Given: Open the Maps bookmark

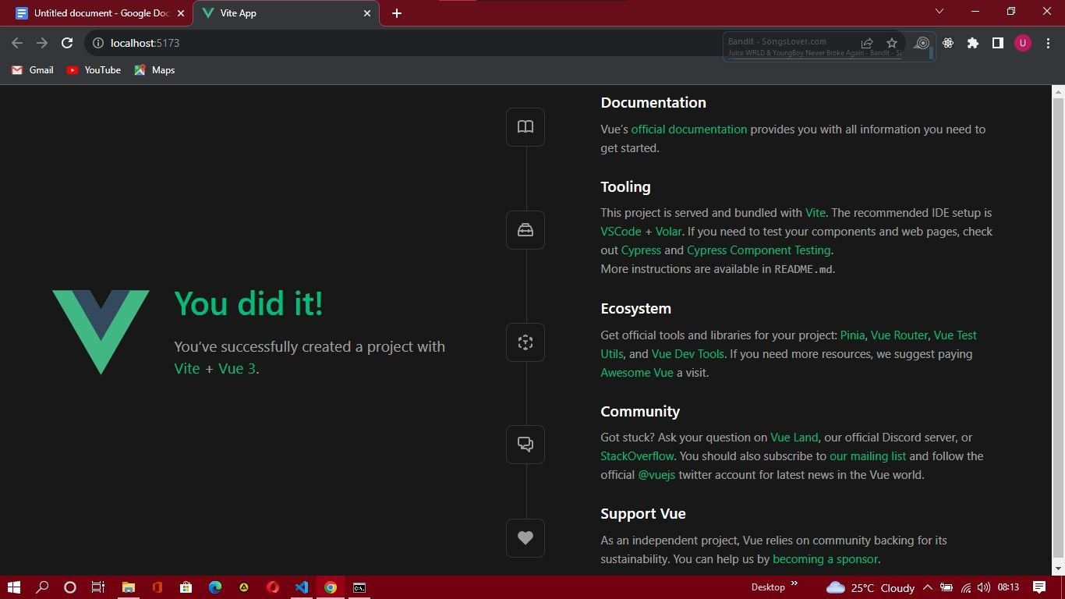Looking at the screenshot, I should pyautogui.click(x=154, y=70).
